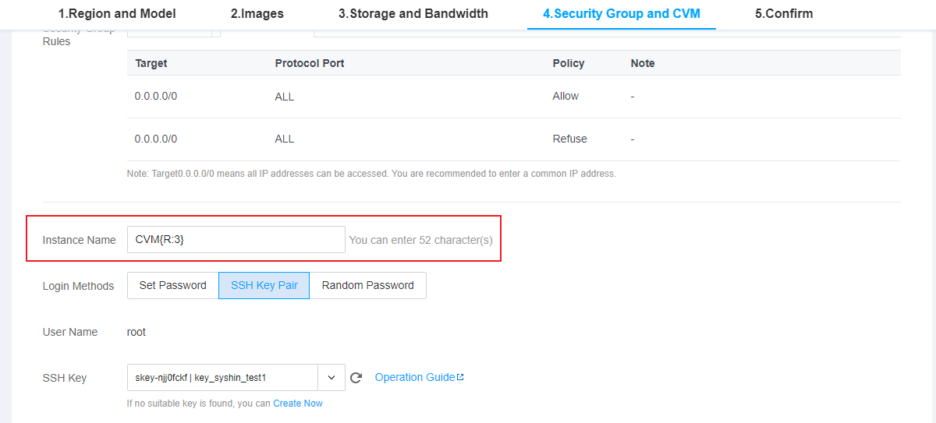Switch to 2.Images step

click(257, 13)
